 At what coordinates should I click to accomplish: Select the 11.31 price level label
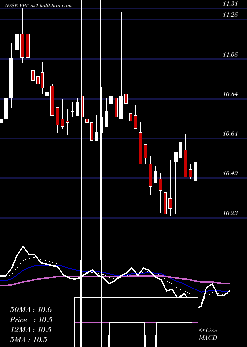[x=230, y=4]
